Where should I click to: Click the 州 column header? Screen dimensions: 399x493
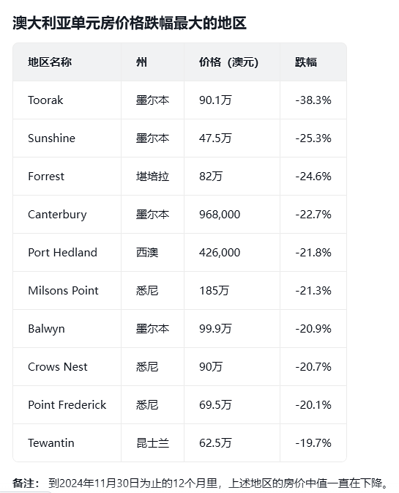(x=141, y=62)
